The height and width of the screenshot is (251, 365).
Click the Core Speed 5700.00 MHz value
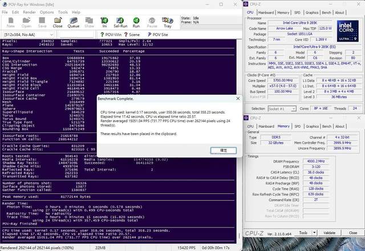pyautogui.click(x=283, y=80)
